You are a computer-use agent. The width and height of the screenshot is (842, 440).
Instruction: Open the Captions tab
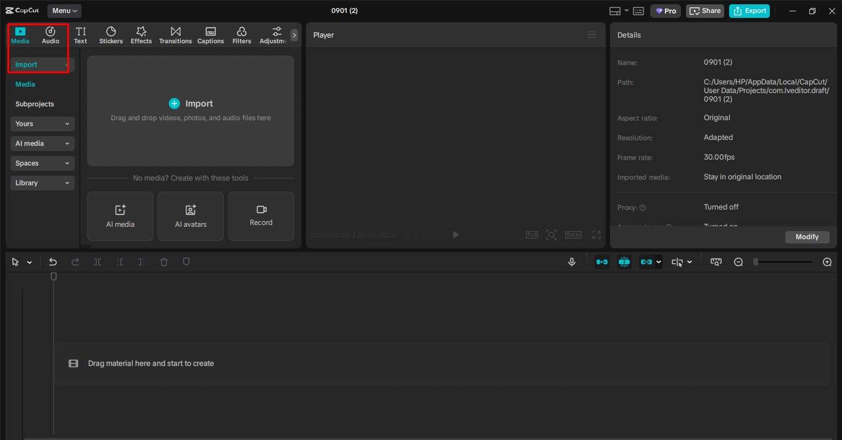coord(210,35)
